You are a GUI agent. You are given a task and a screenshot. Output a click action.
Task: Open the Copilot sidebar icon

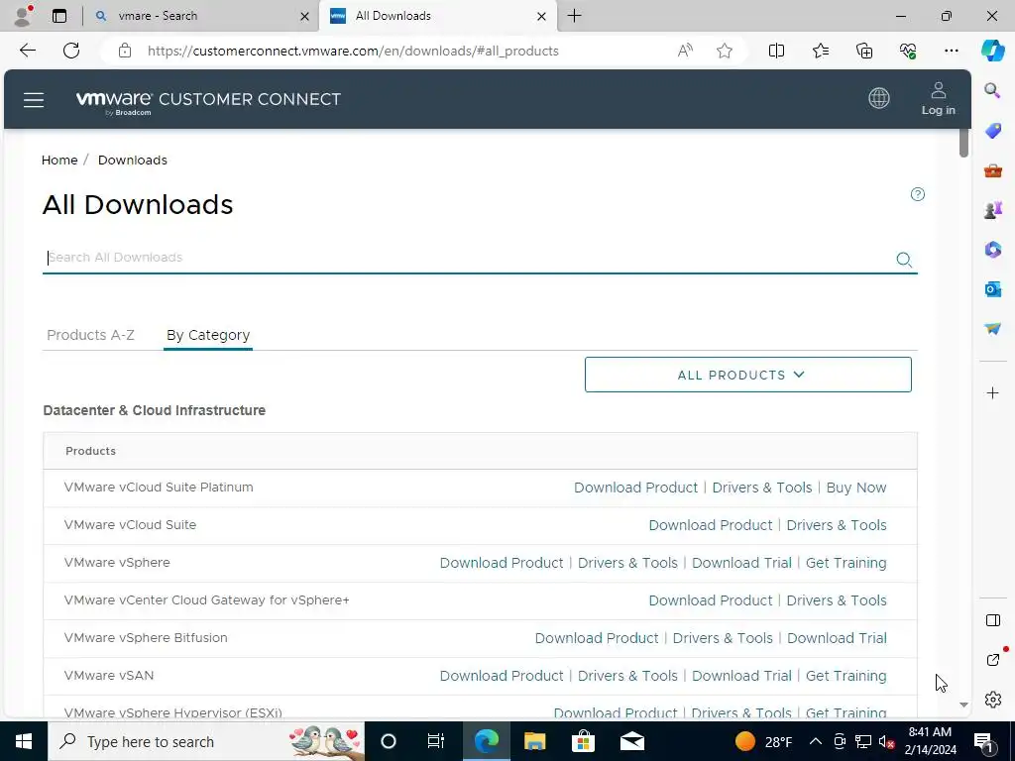point(992,51)
